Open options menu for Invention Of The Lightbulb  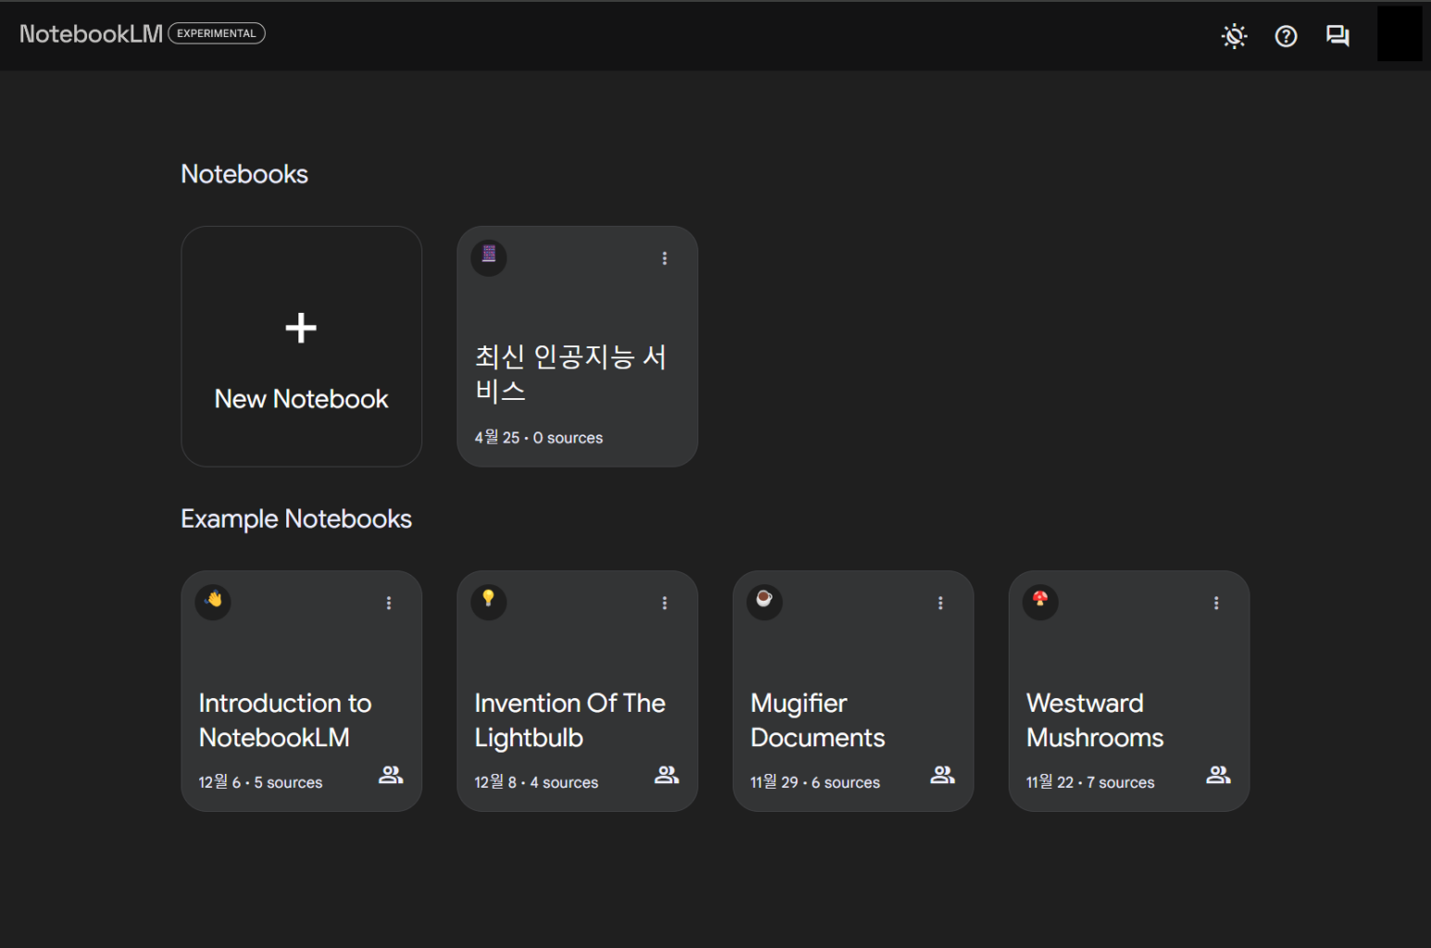(664, 603)
